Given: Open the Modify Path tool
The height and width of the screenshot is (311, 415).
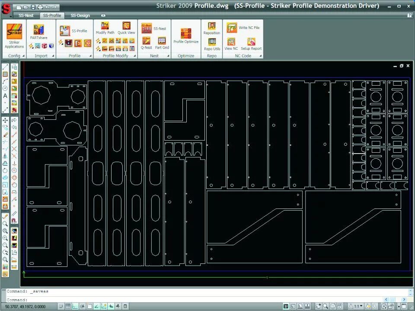Looking at the screenshot, I should [105, 28].
